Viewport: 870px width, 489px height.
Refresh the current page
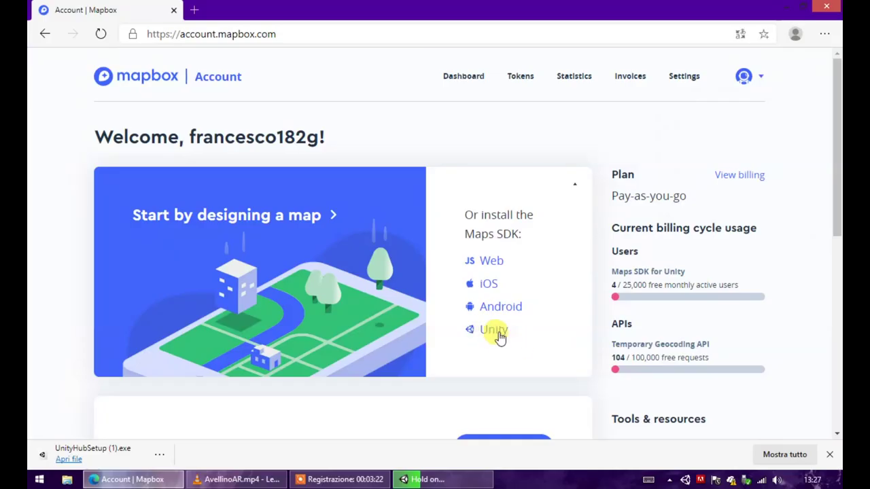pyautogui.click(x=101, y=34)
